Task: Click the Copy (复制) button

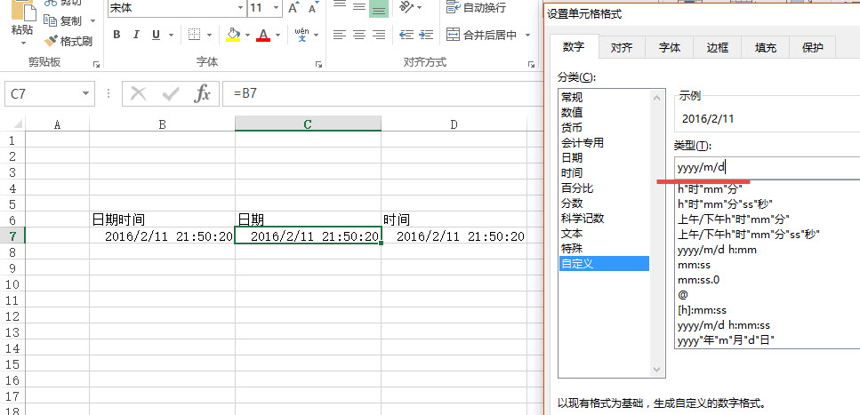Action: (x=63, y=20)
